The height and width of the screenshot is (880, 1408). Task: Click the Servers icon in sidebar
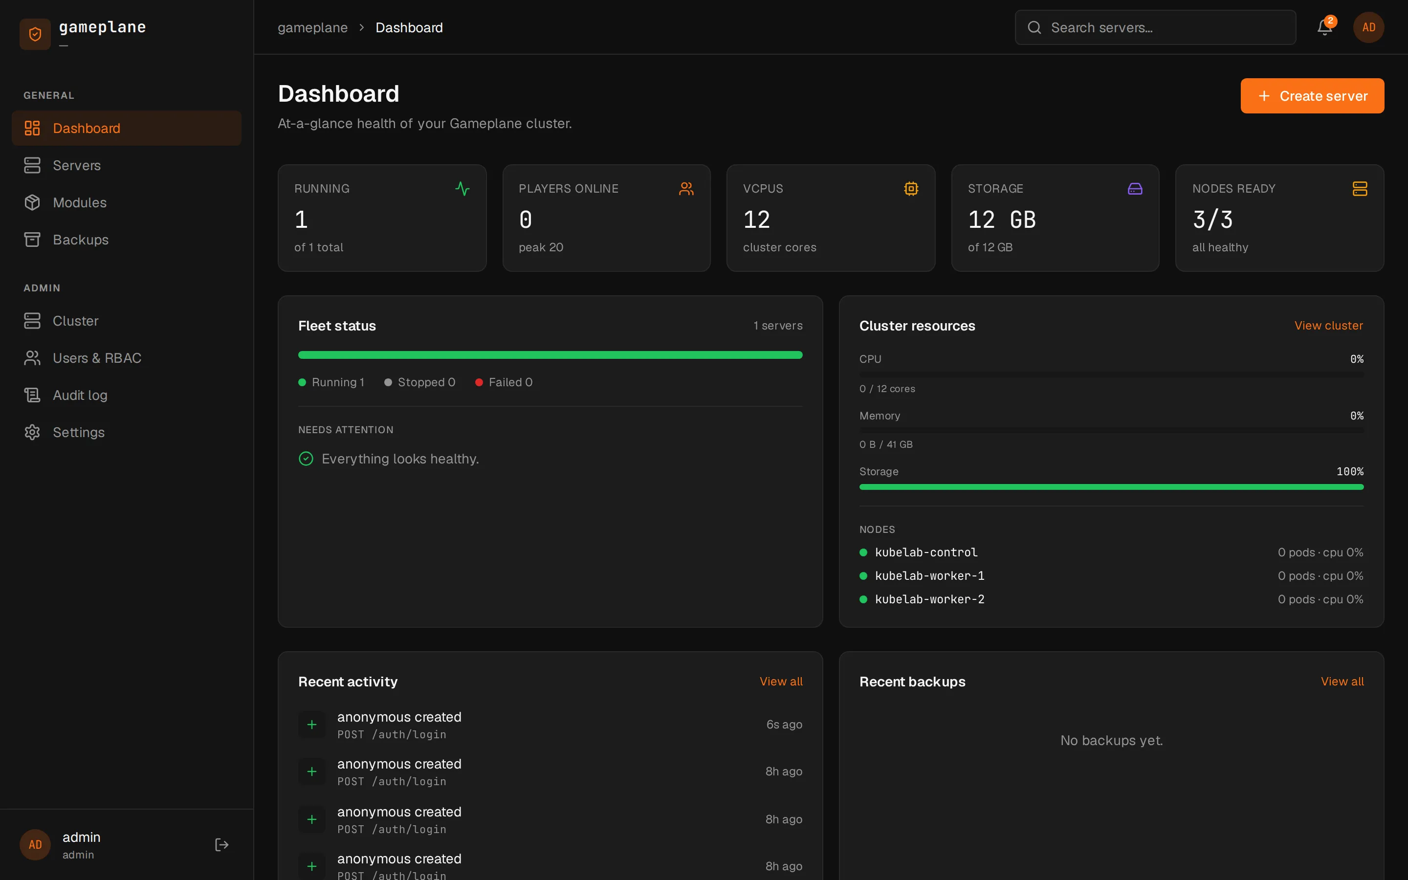(32, 165)
